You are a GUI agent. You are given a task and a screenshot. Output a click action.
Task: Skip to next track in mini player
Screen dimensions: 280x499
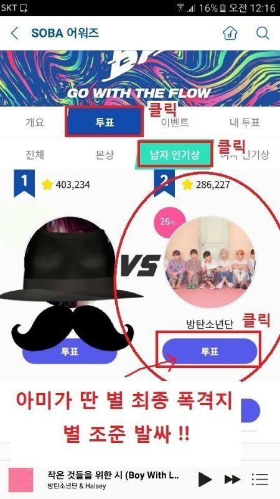click(x=232, y=479)
